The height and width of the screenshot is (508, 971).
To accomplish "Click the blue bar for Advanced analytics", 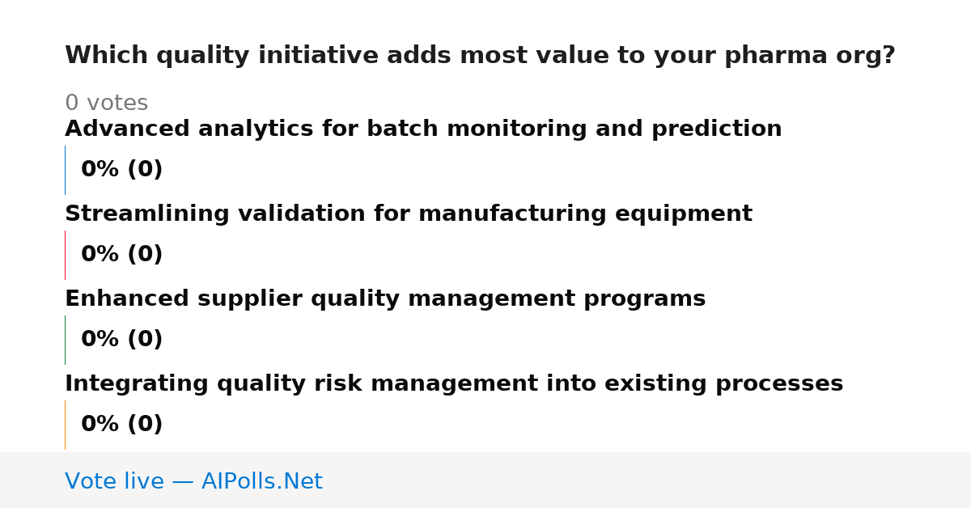I will tap(66, 170).
